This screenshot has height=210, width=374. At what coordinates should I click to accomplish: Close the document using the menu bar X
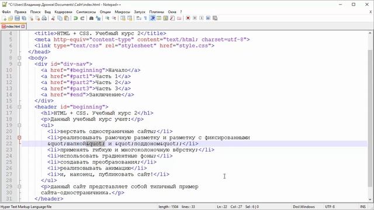tap(370, 12)
